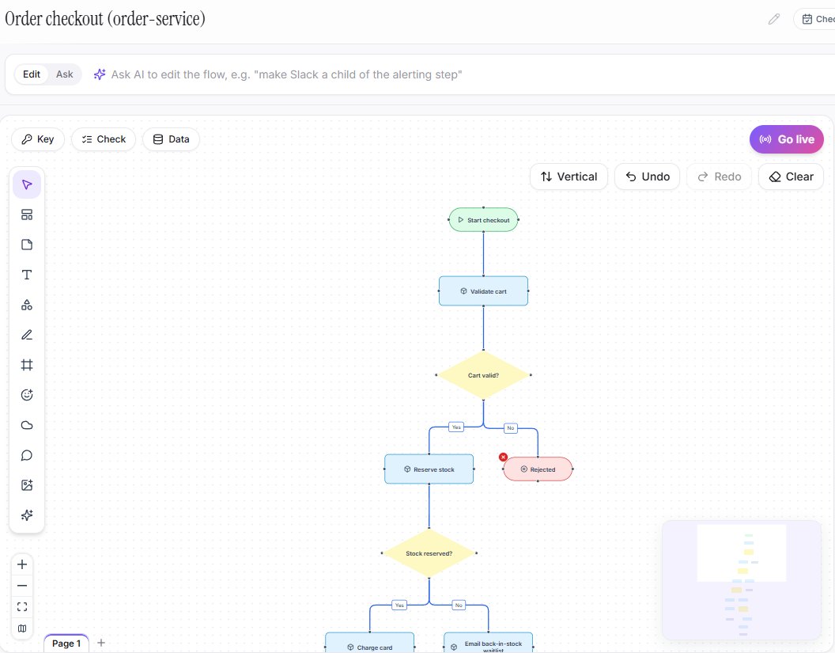Click the No label under Cart valid?
Image resolution: width=835 pixels, height=653 pixels.
tap(511, 428)
